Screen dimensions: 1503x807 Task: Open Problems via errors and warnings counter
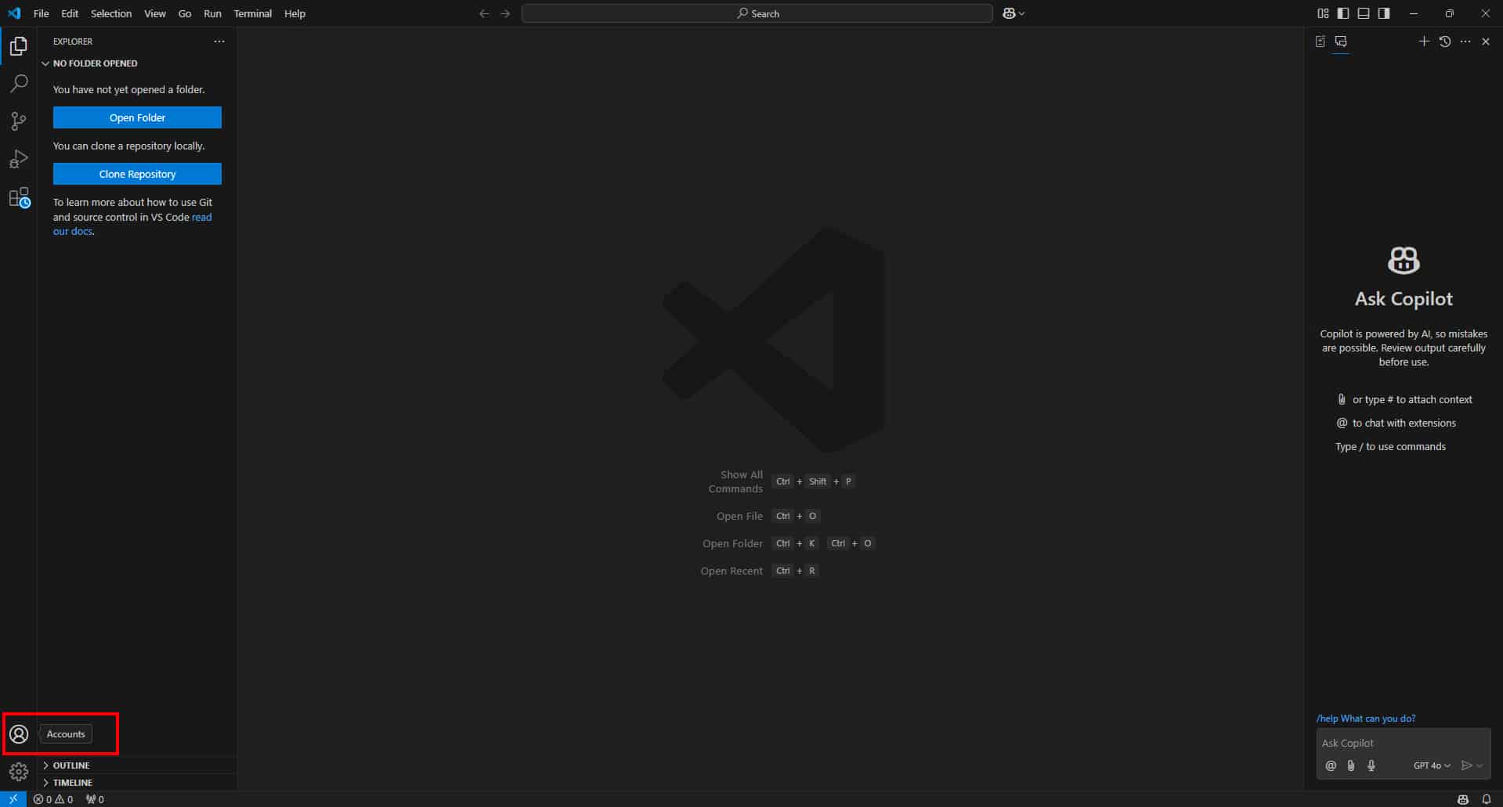pos(53,799)
